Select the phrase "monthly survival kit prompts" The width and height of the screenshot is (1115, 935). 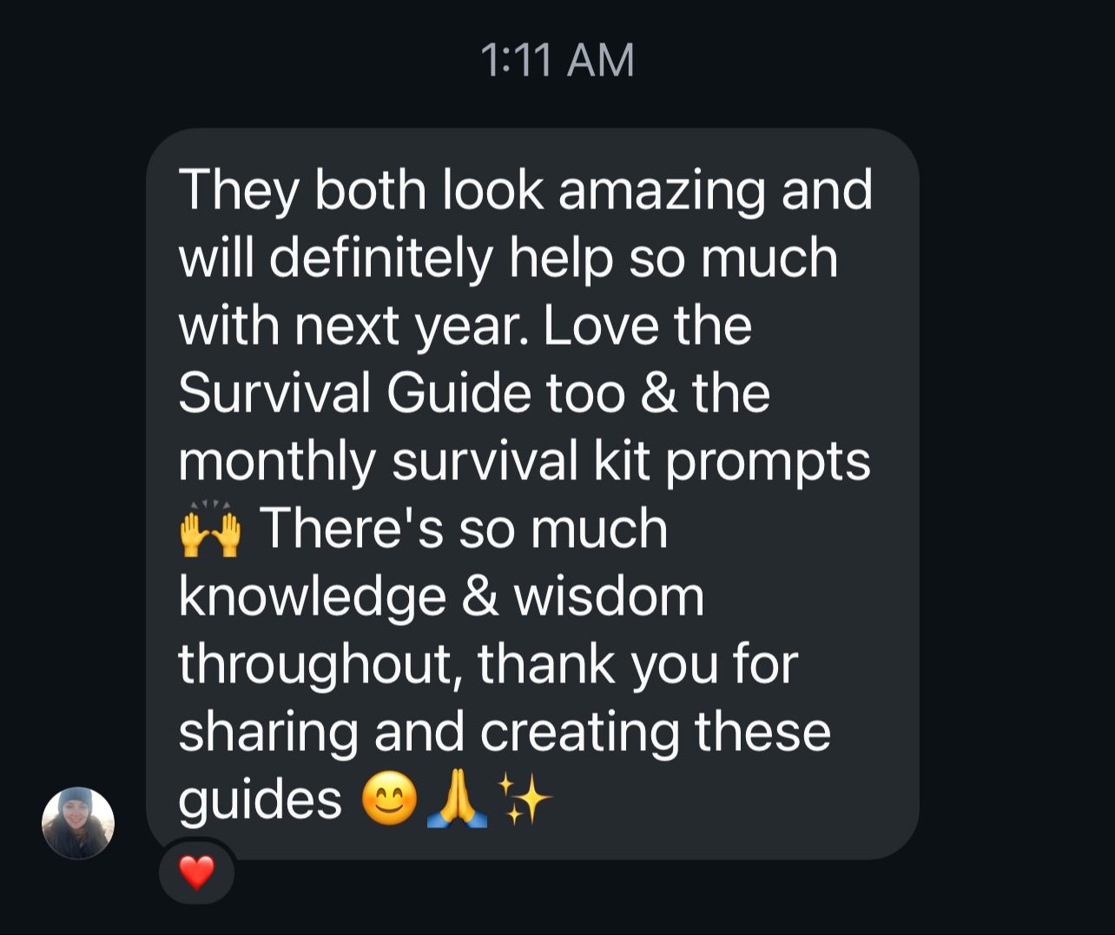pyautogui.click(x=525, y=462)
